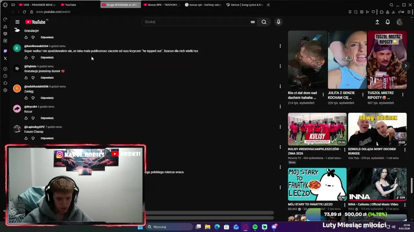Show the next Shorts with the arrow

click(406, 66)
